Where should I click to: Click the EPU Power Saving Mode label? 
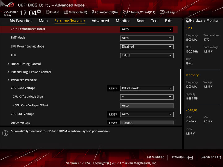(28, 46)
